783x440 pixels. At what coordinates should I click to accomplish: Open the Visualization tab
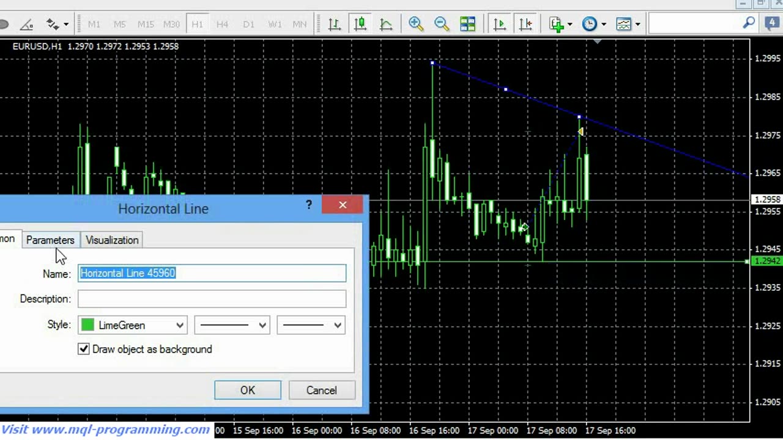(x=112, y=240)
